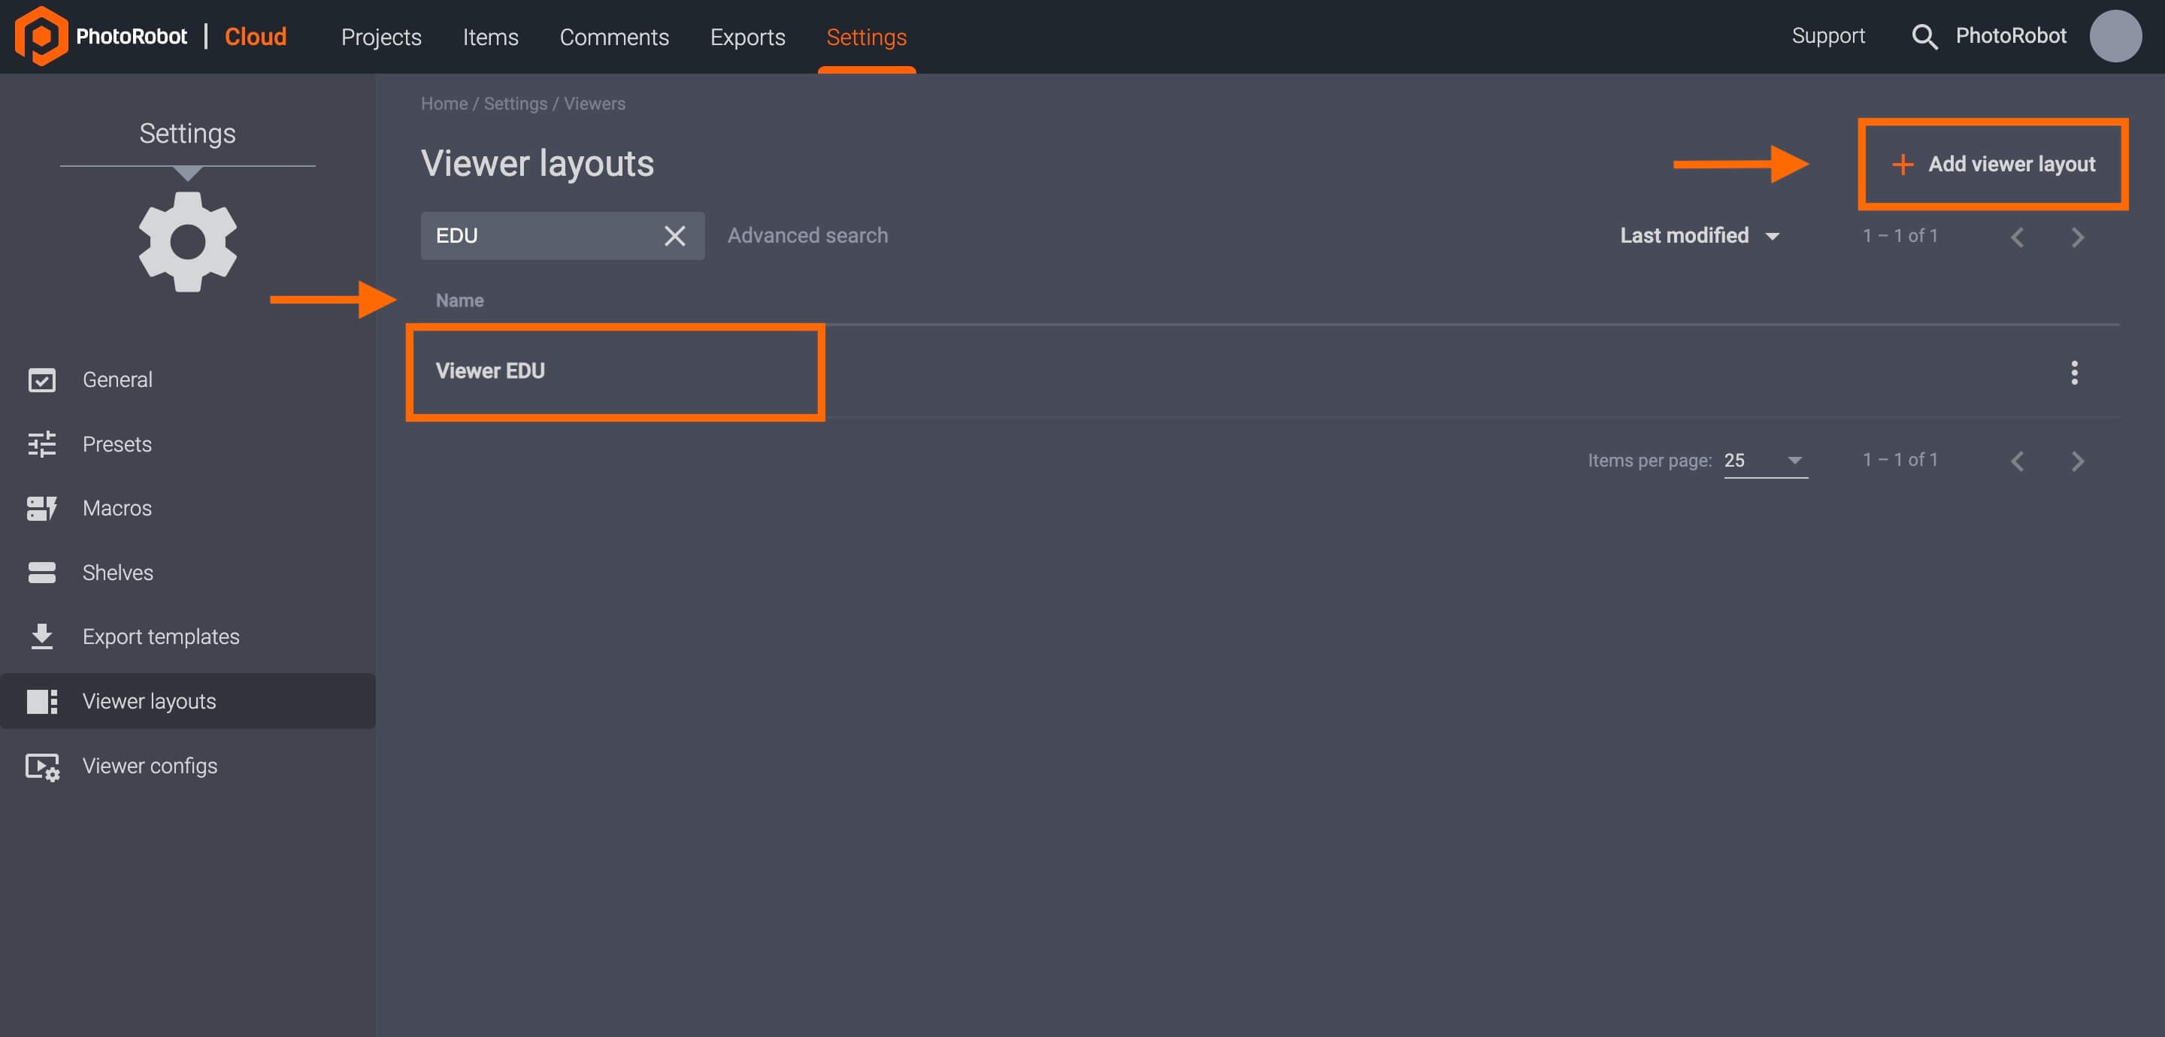Click the PhotoRobot hexagon logo
The image size is (2165, 1037).
[44, 35]
